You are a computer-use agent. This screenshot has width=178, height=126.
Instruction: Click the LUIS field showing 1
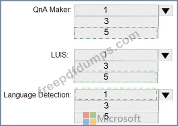click(116, 55)
